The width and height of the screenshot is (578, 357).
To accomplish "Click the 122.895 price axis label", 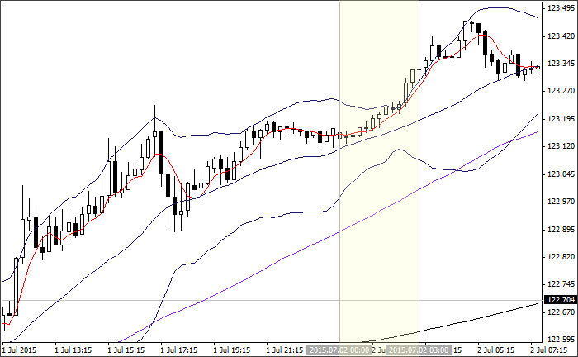I will pyautogui.click(x=561, y=230).
